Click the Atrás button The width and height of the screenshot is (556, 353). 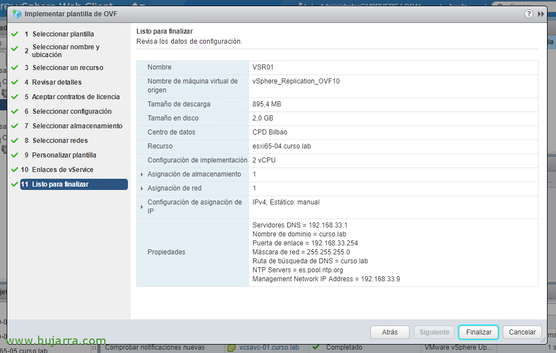tap(390, 332)
